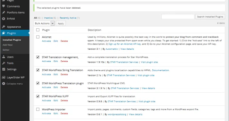
Task: Open Comments in the sidebar menu
Action: [13, 6]
